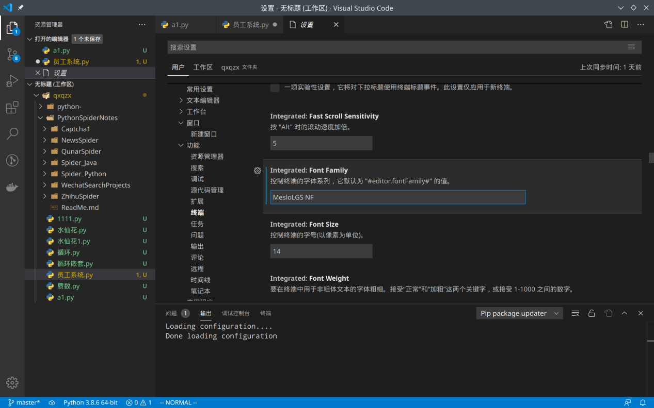Viewport: 654px width, 408px height.
Task: Open the Run and Debug view
Action: tap(12, 81)
